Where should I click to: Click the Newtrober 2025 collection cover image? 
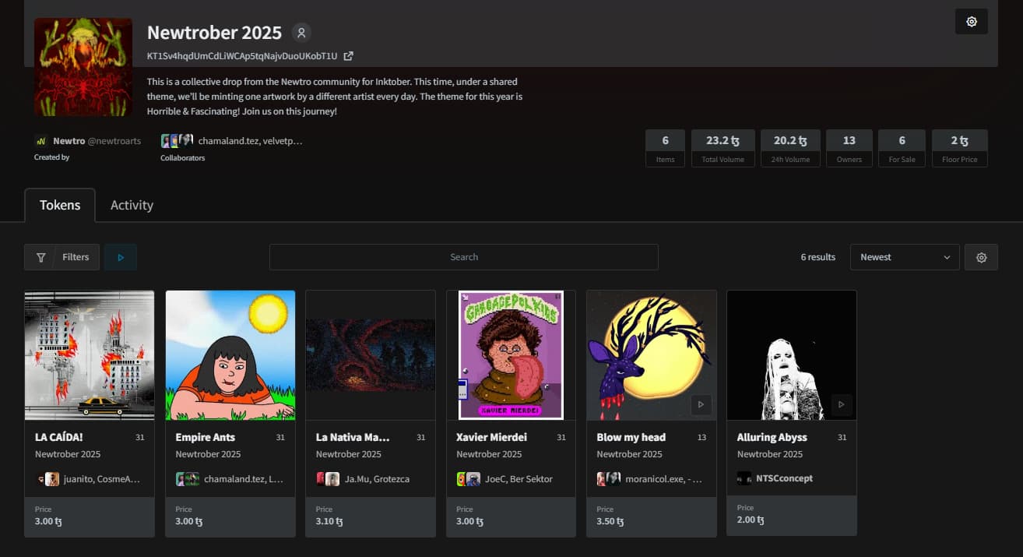click(83, 67)
